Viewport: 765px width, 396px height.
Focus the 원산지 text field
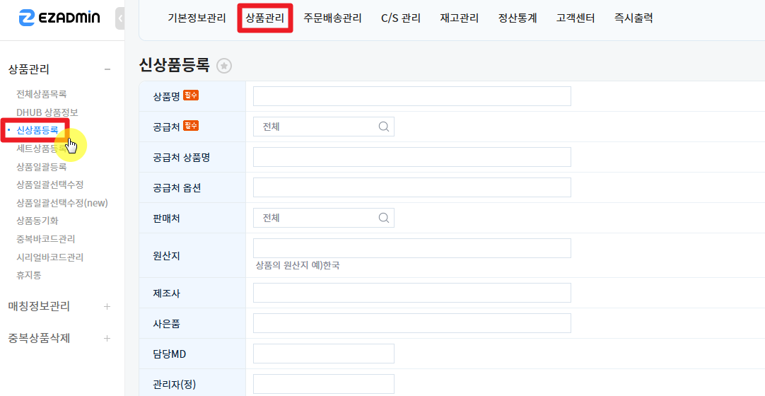pos(411,248)
